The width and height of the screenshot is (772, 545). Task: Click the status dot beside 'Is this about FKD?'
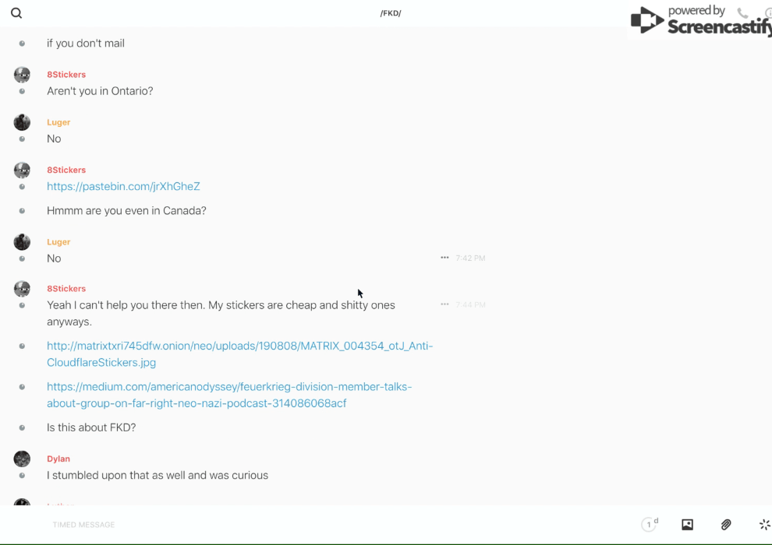[x=22, y=427]
